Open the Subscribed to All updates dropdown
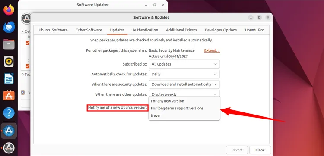 click(184, 64)
